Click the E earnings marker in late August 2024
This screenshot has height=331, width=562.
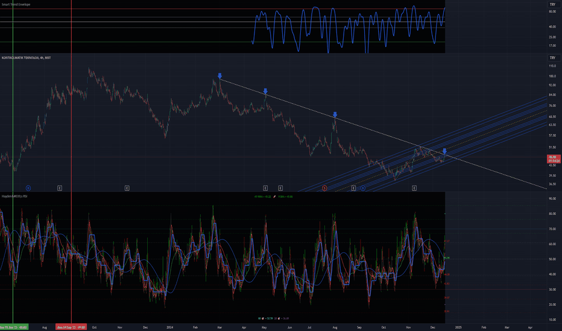click(353, 188)
